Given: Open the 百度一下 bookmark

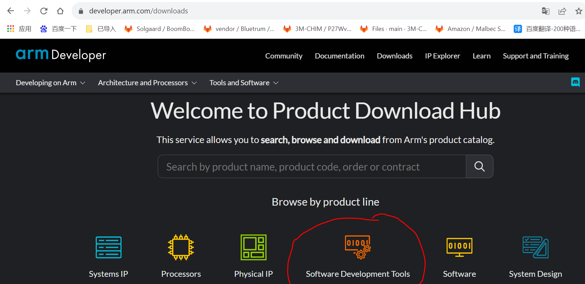Looking at the screenshot, I should pyautogui.click(x=59, y=29).
